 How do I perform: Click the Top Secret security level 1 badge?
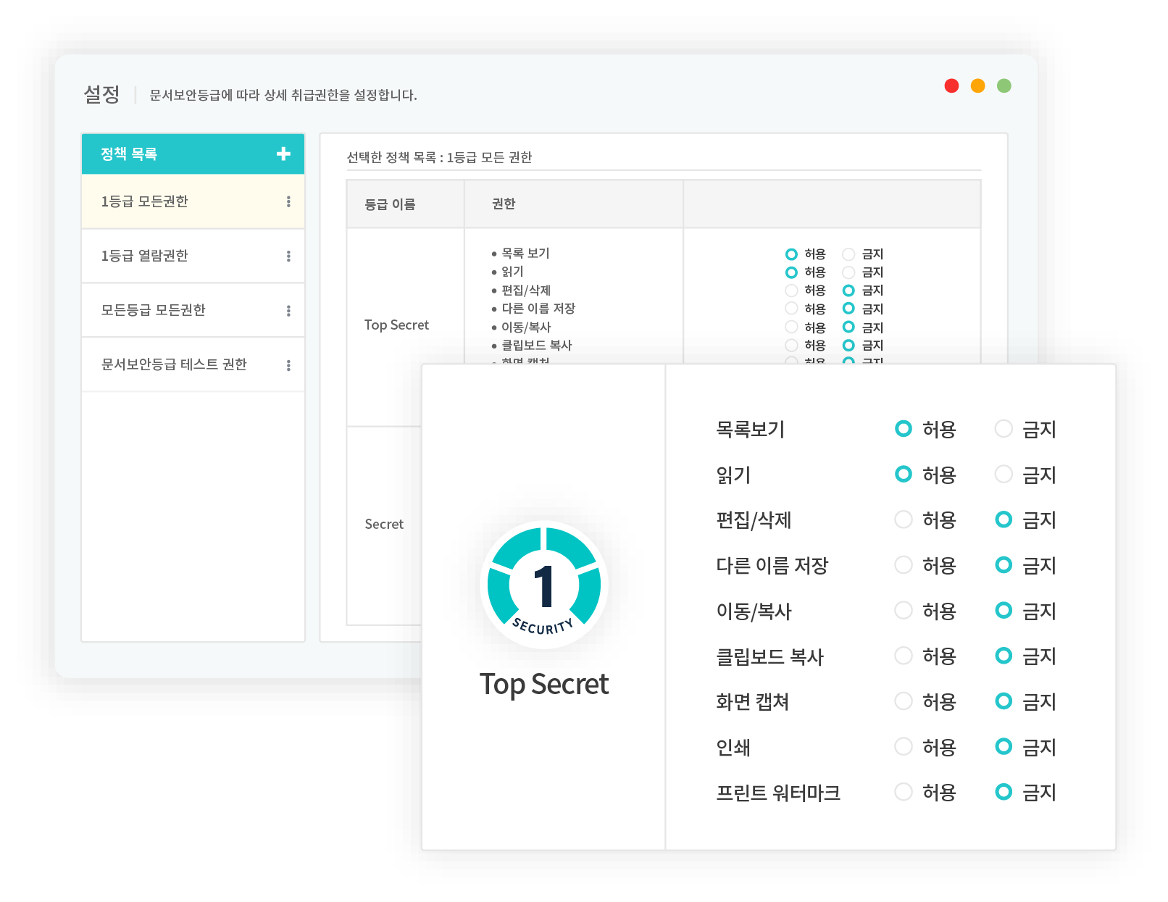[544, 585]
